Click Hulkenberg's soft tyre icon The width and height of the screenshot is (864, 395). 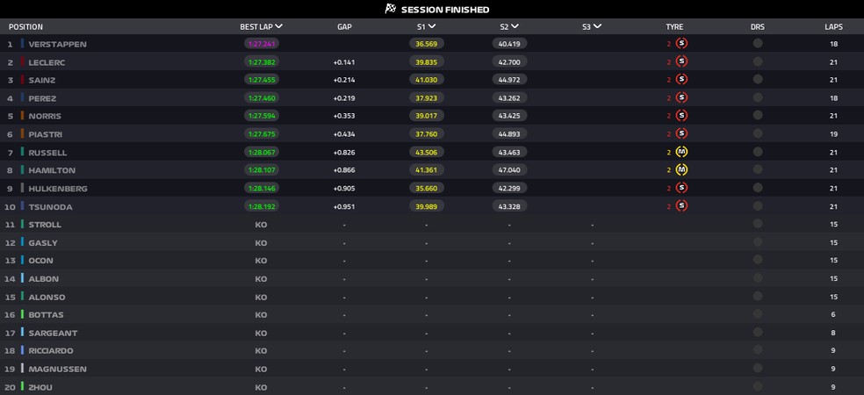coord(681,187)
